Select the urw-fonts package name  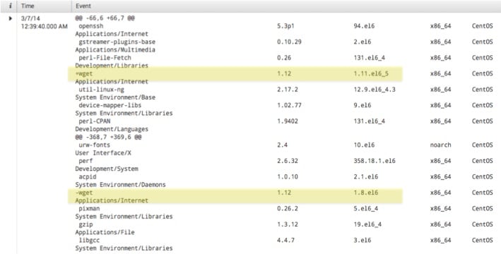pos(94,145)
